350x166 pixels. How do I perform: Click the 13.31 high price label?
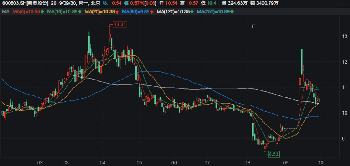[120, 25]
